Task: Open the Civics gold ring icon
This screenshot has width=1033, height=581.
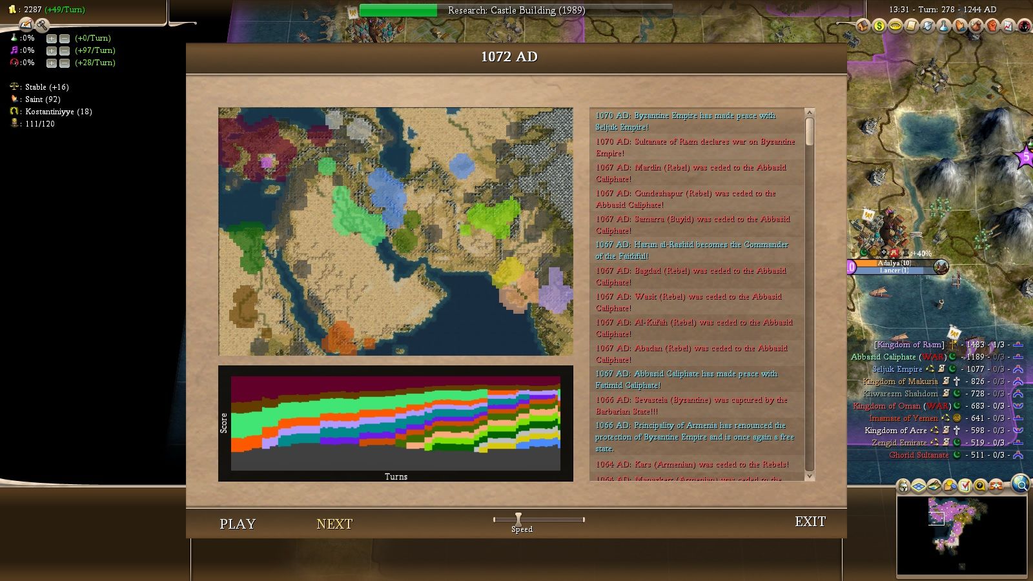Action: [895, 26]
